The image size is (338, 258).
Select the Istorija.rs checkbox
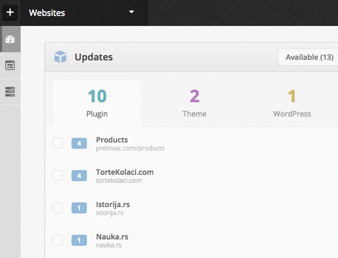point(58,208)
